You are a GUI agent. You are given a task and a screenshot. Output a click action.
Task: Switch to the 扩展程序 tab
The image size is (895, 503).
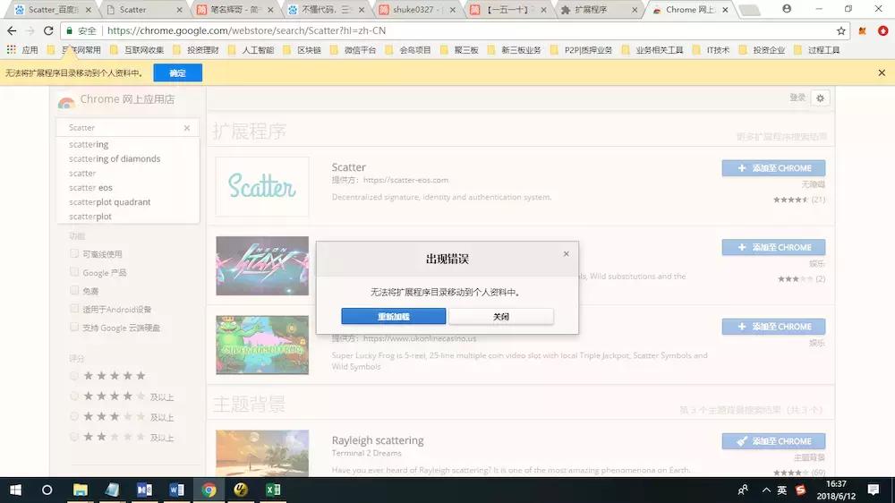pyautogui.click(x=598, y=10)
